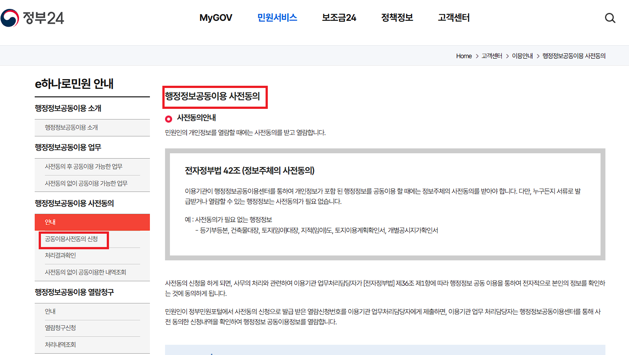Open the 고객센터 menu
The height and width of the screenshot is (355, 629).
453,18
